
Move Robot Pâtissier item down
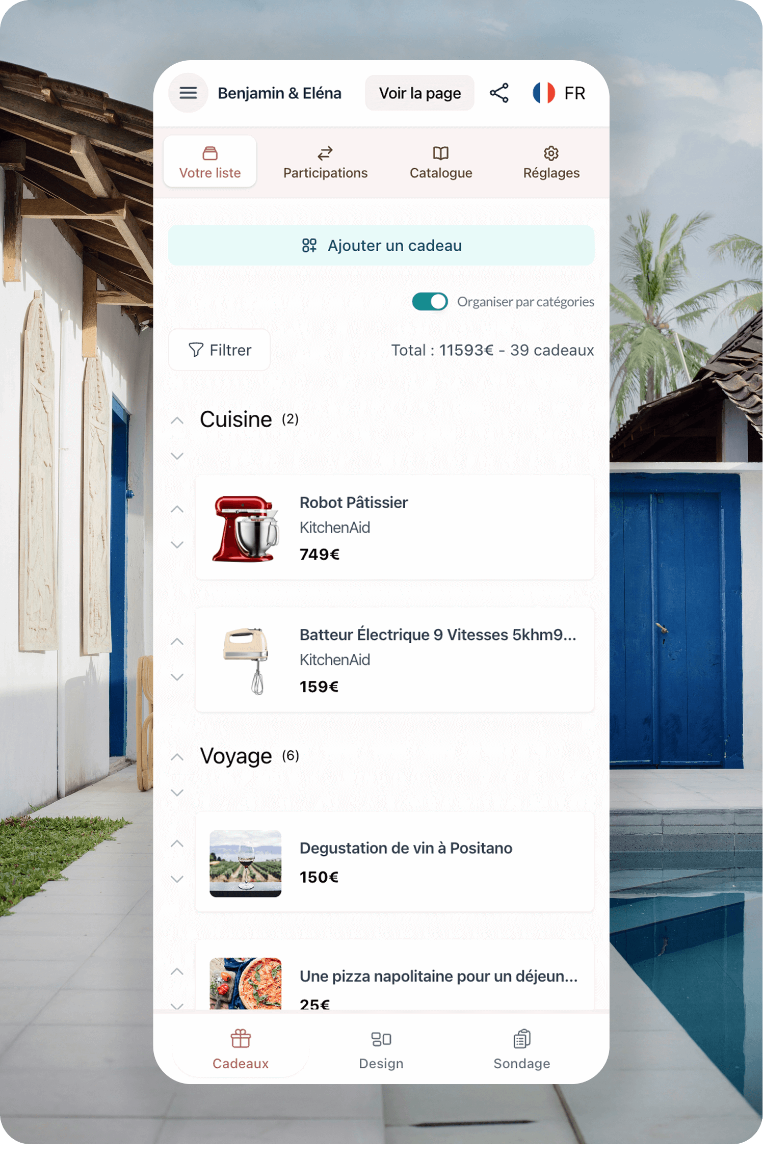coord(177,545)
